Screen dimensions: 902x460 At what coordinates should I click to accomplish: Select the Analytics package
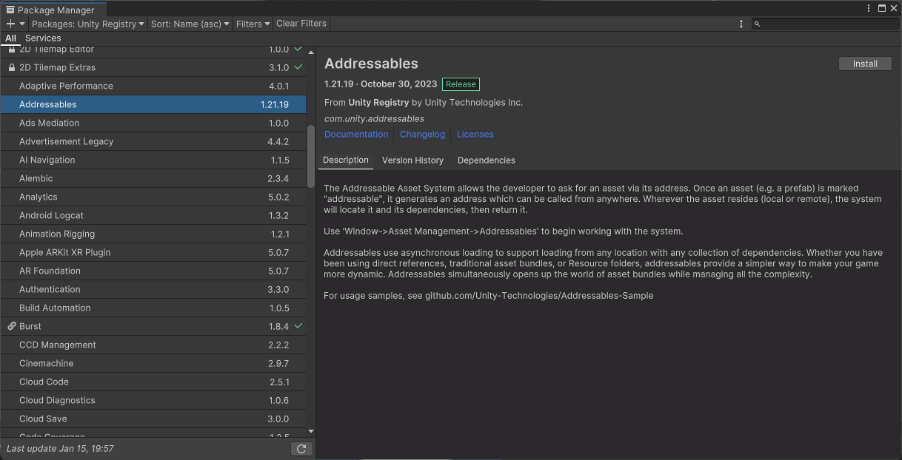coord(153,197)
